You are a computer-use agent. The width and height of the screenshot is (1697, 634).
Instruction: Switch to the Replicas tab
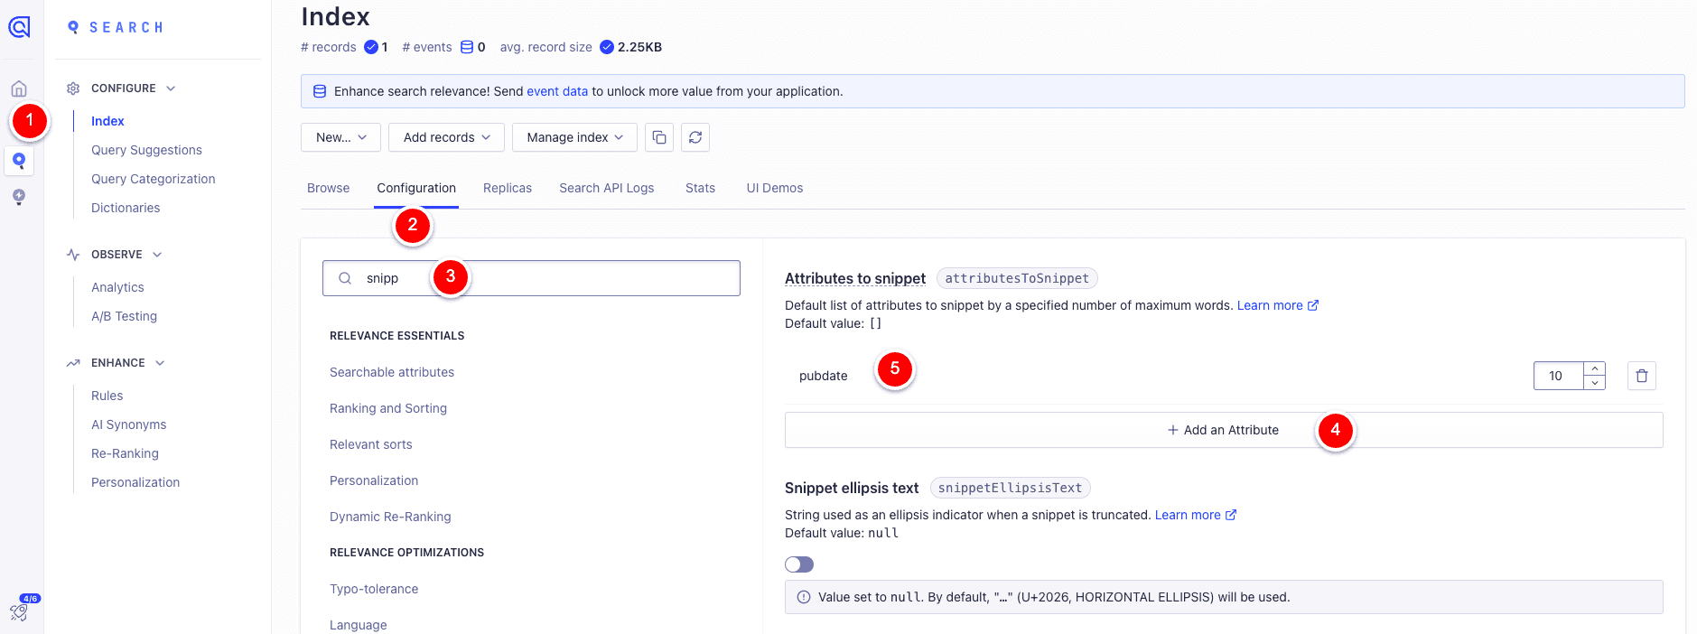(507, 188)
